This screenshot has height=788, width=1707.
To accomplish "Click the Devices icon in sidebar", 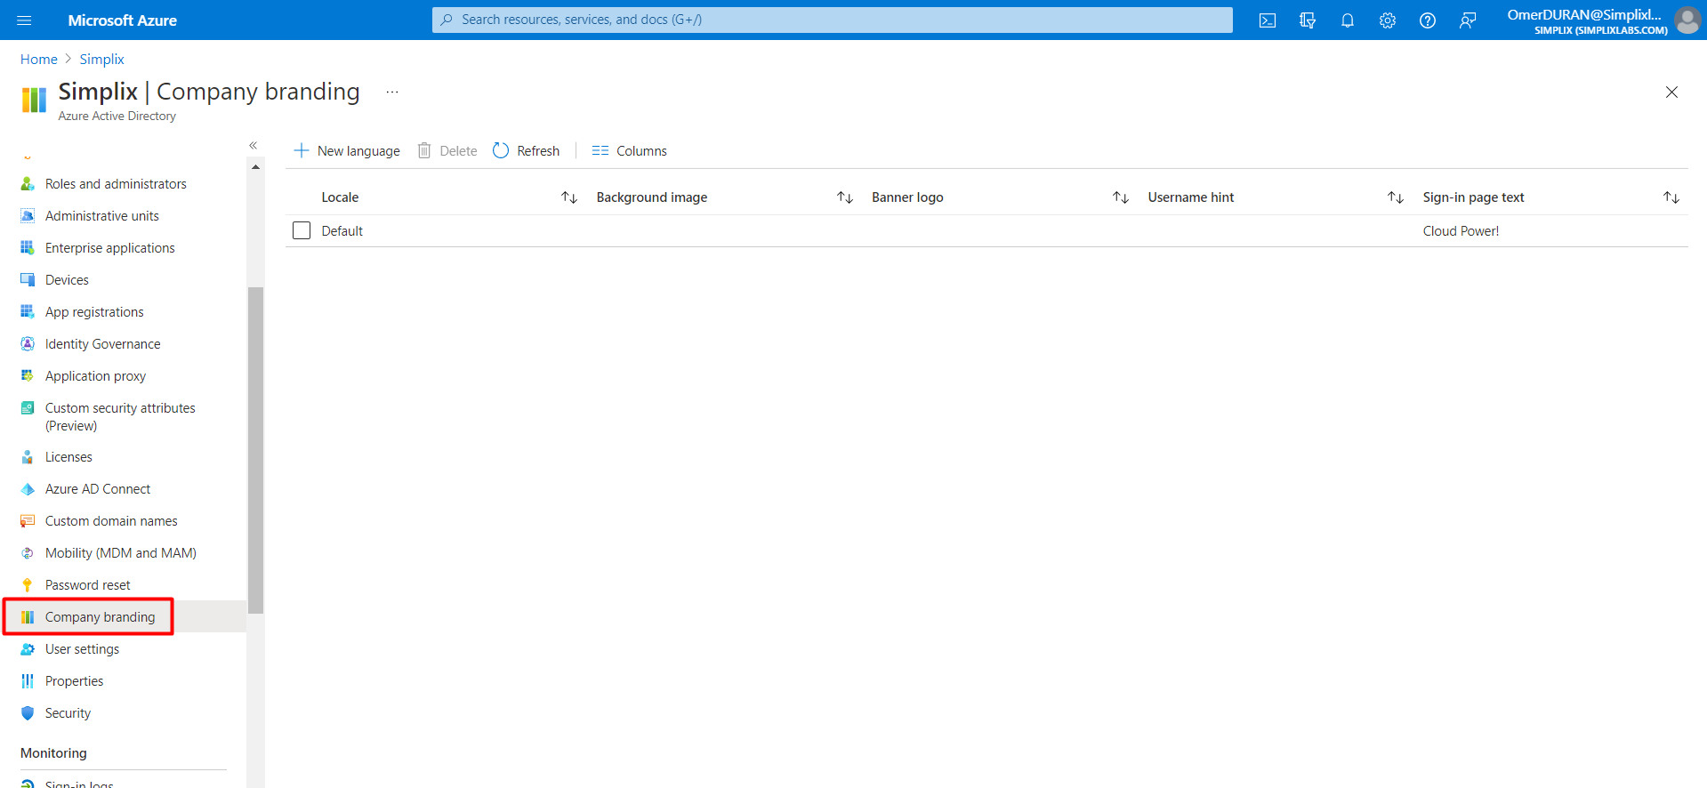I will (x=28, y=280).
